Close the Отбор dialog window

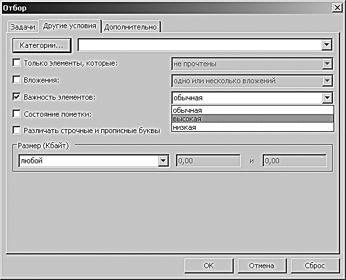337,8
